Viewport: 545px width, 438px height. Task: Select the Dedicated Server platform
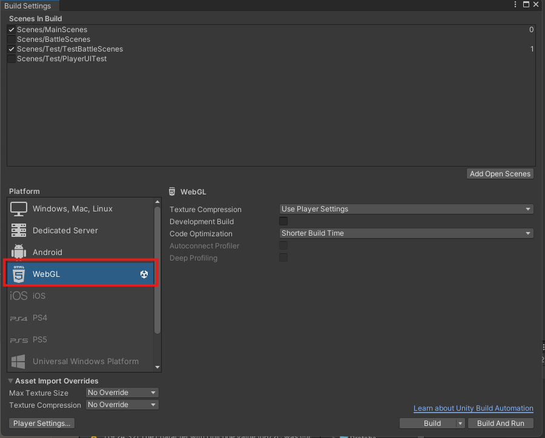tap(81, 230)
